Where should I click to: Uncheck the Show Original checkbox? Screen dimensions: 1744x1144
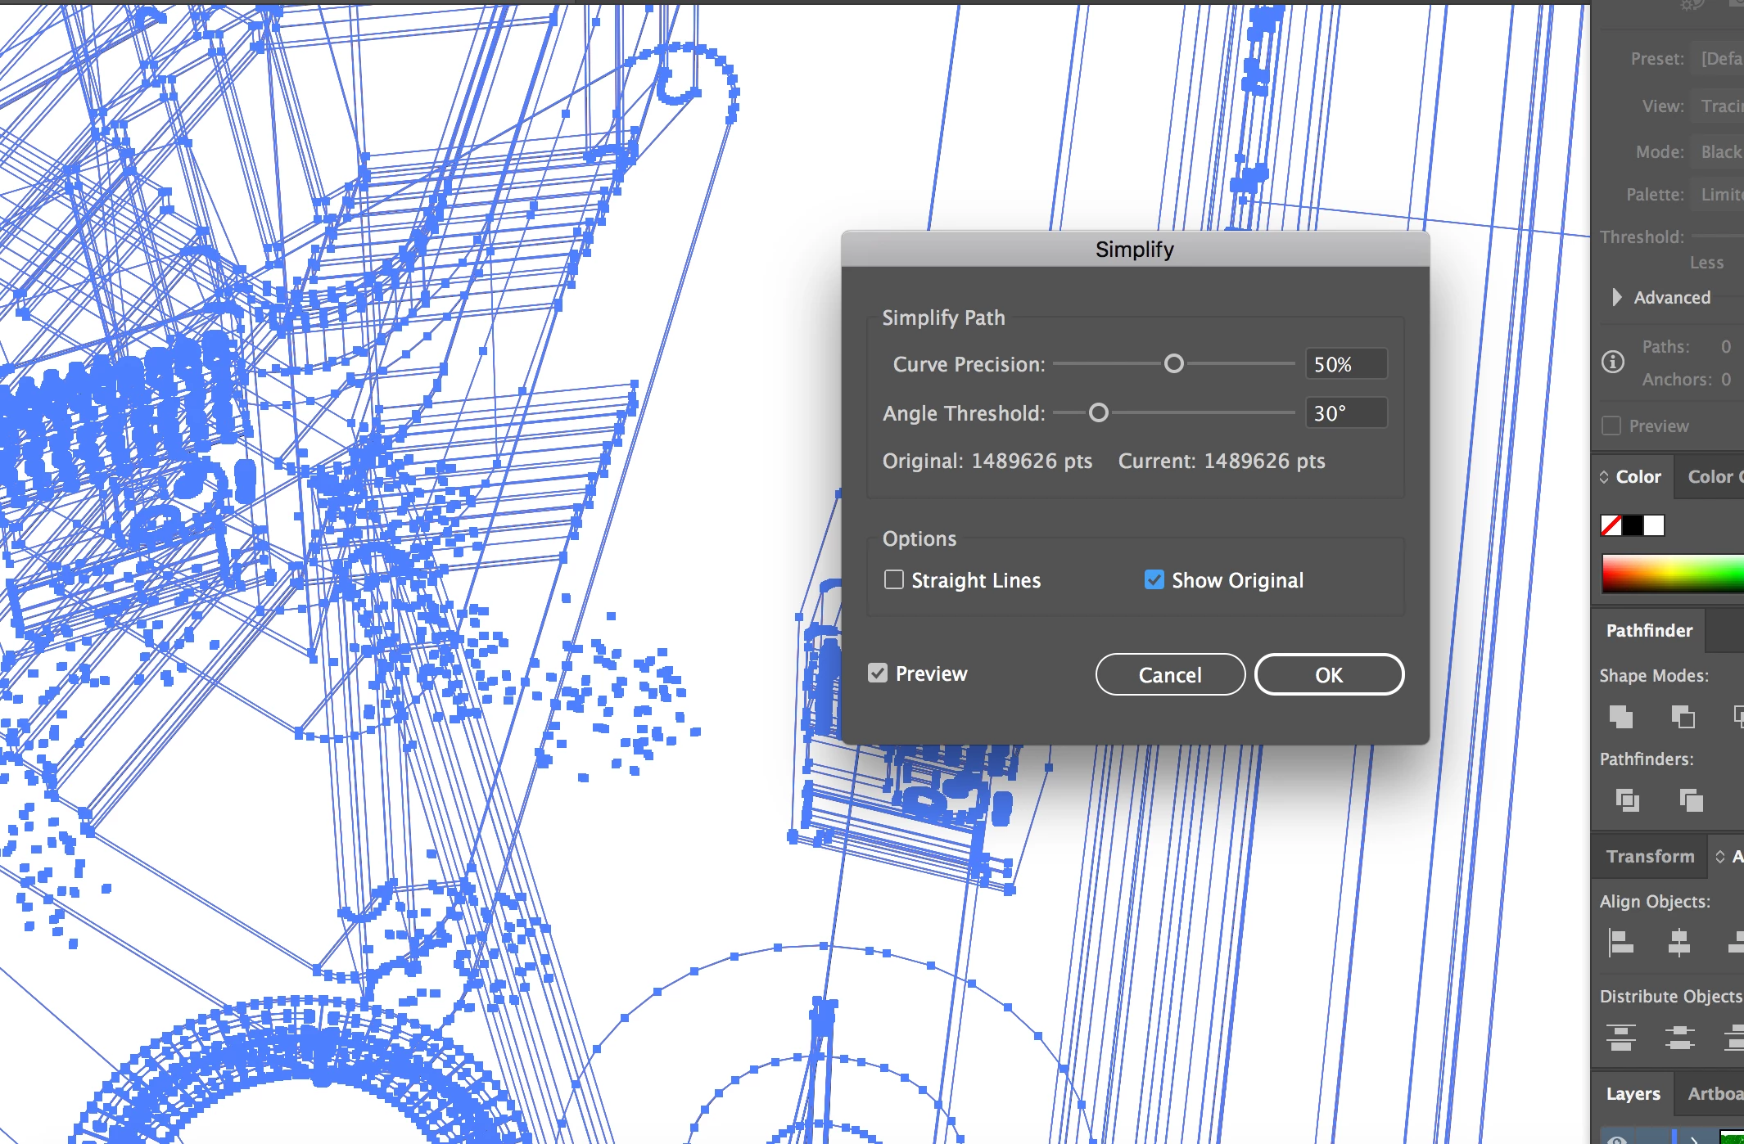[x=1154, y=579]
